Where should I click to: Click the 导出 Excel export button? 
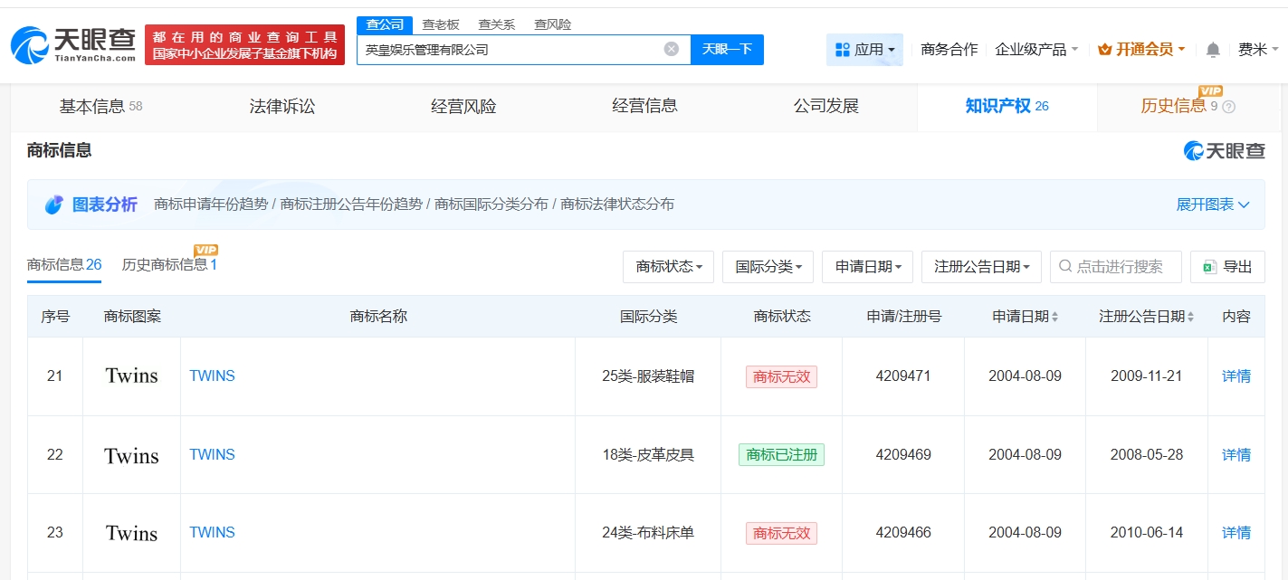(1227, 267)
